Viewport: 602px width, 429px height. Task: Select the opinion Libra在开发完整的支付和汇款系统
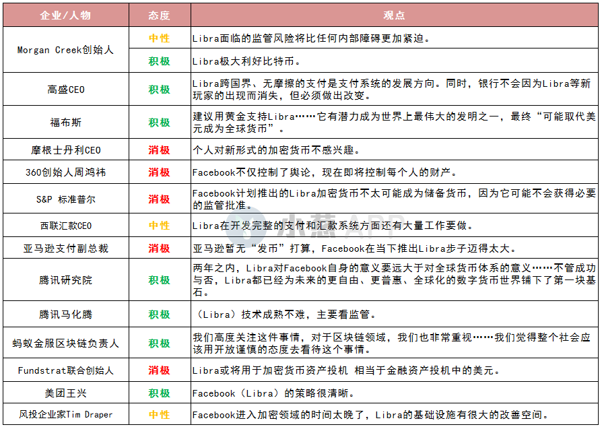click(333, 226)
